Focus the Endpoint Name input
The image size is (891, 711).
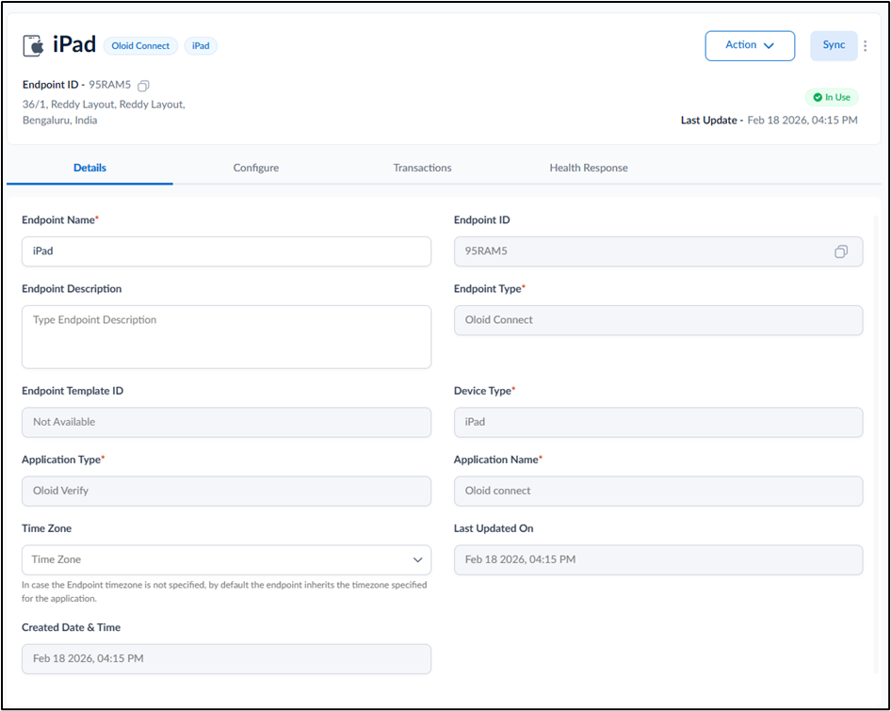(x=226, y=251)
